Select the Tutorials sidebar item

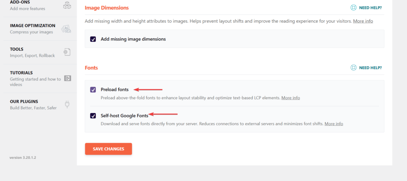point(21,73)
